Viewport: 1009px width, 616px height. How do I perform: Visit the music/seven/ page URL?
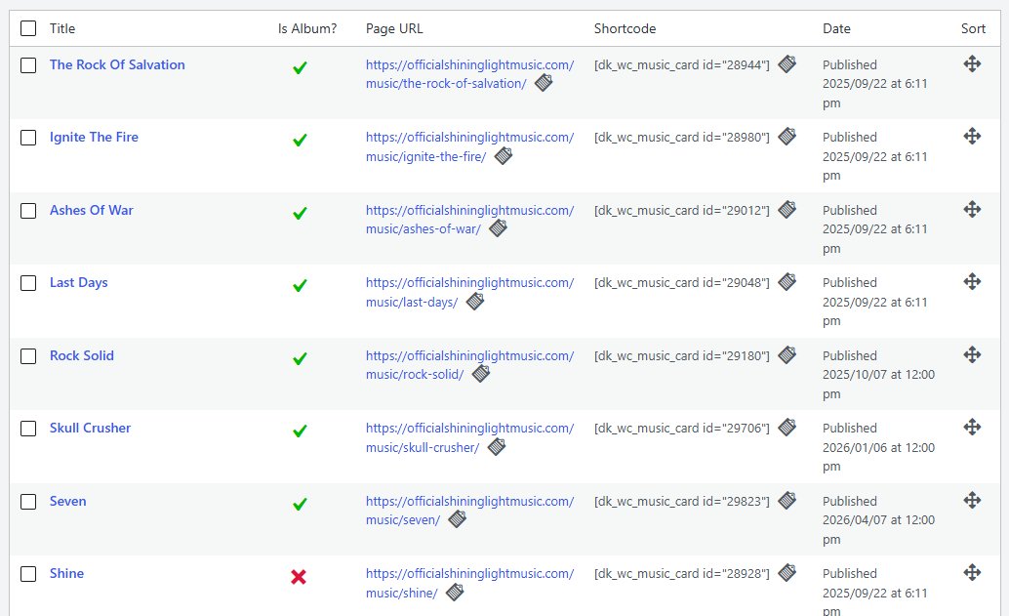[469, 511]
